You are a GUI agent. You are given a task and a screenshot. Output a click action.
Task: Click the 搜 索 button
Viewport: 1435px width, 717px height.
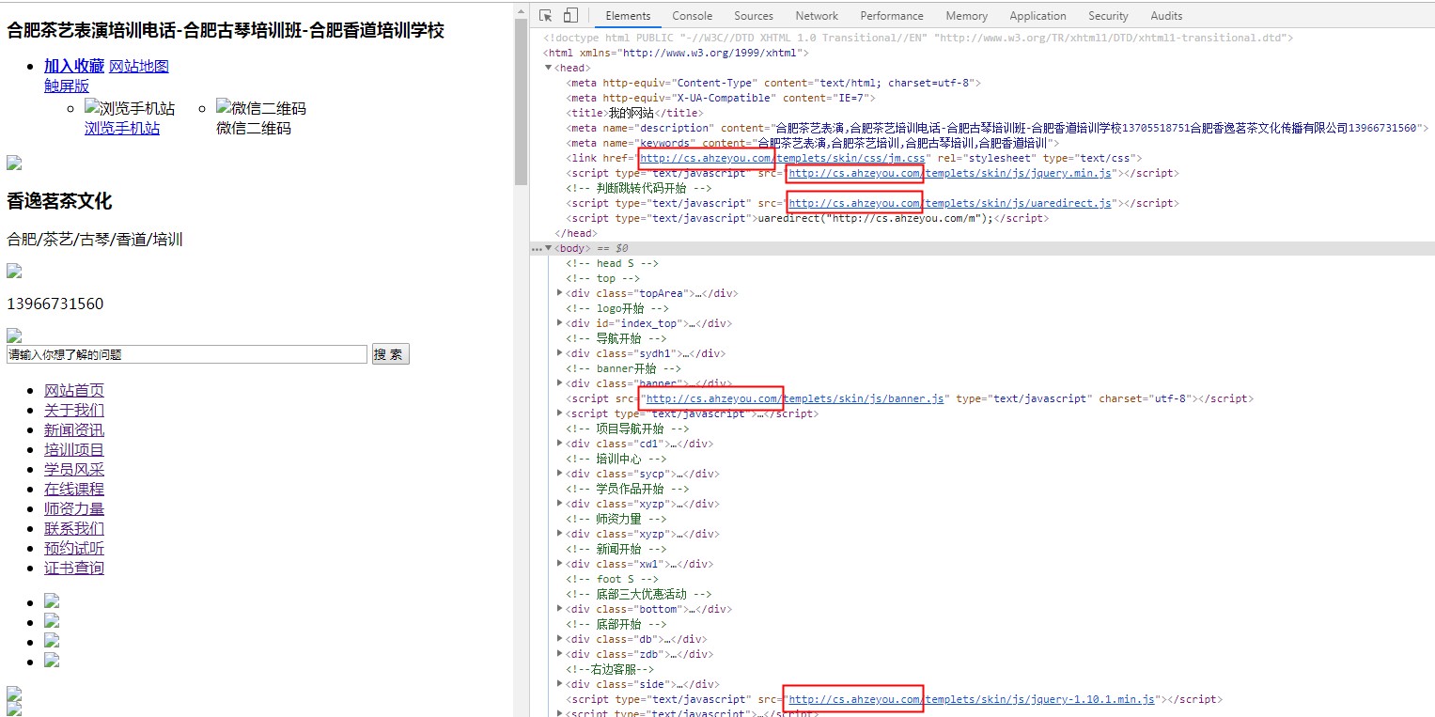pyautogui.click(x=391, y=354)
